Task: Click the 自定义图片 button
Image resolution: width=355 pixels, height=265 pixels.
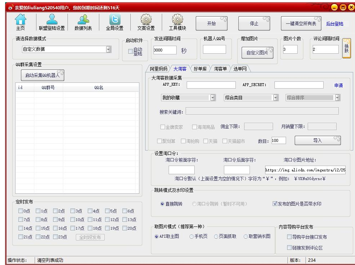Action: 257,53
